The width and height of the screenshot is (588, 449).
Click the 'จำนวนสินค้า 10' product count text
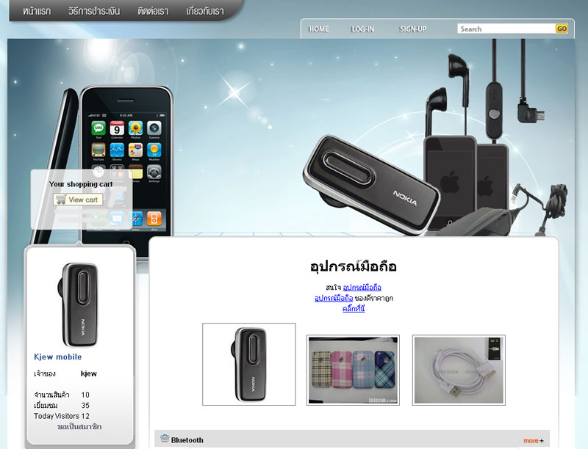tap(62, 395)
